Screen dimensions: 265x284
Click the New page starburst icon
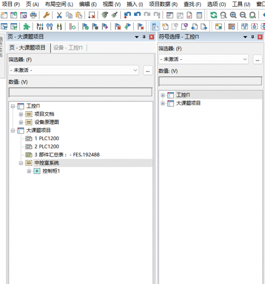(165, 27)
